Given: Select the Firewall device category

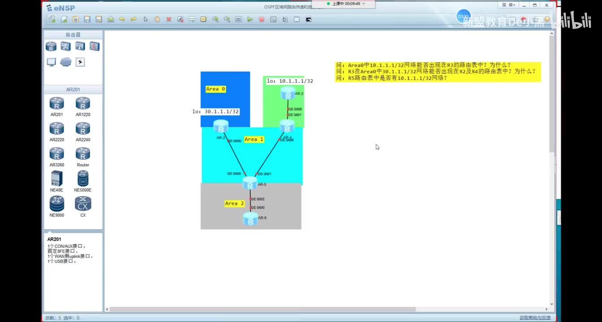Looking at the screenshot, I should tap(94, 47).
